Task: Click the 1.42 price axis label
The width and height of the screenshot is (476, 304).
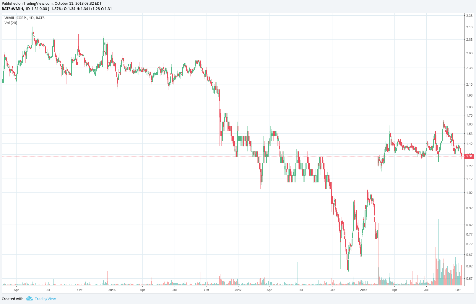Action: (469, 144)
